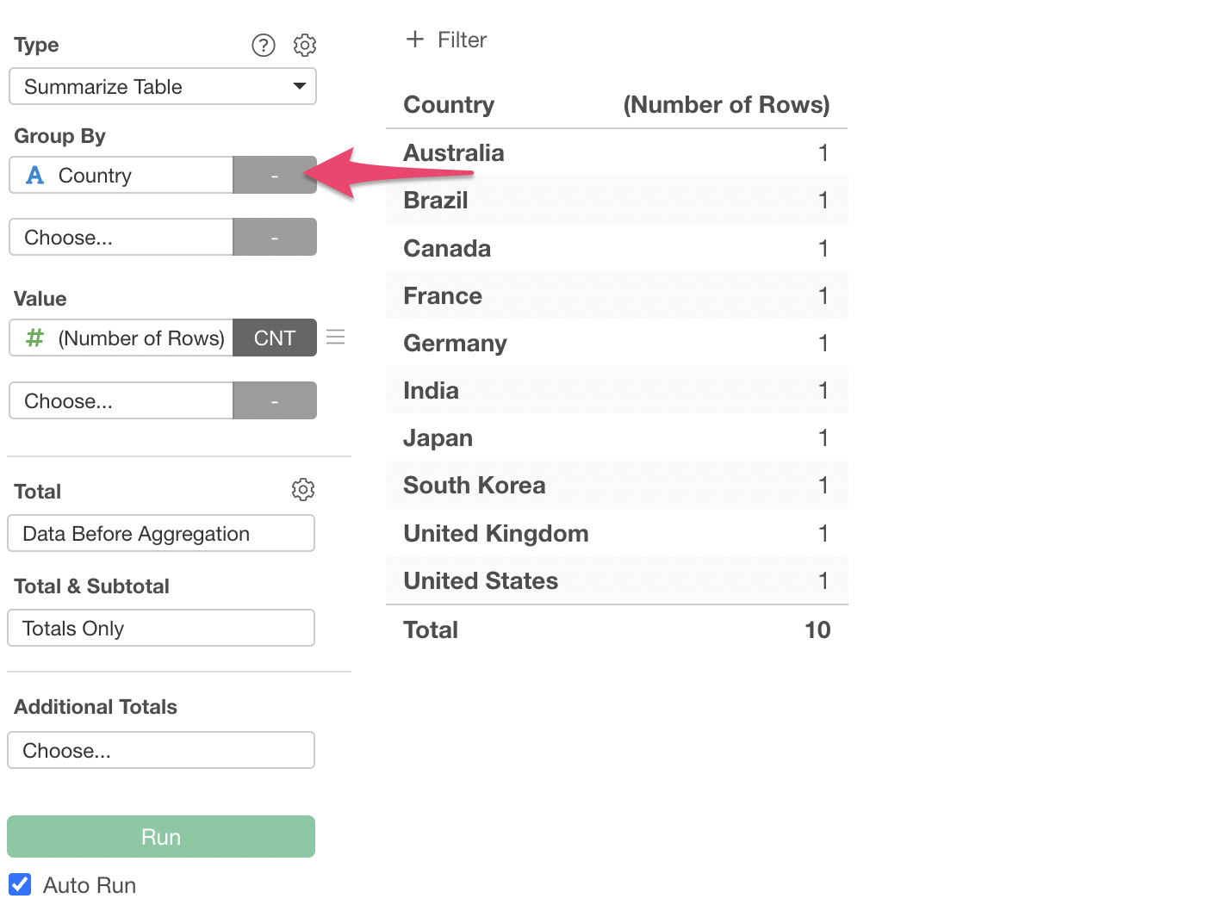
Task: Click the green hash icon in Value
Action: [34, 338]
